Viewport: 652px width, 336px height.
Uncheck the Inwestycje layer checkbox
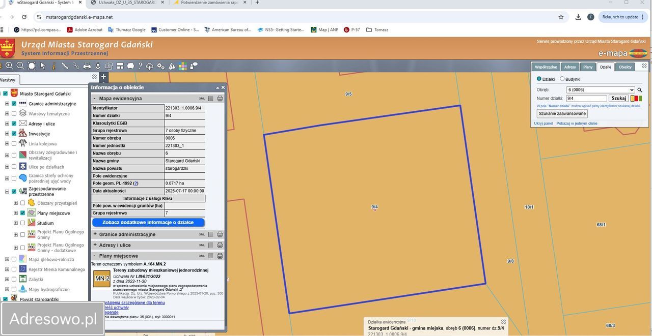coord(14,134)
